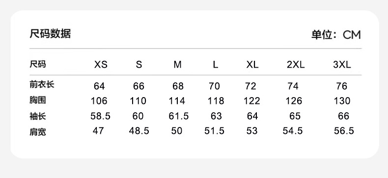Click the 48.5 shoulder width cell

pos(139,131)
